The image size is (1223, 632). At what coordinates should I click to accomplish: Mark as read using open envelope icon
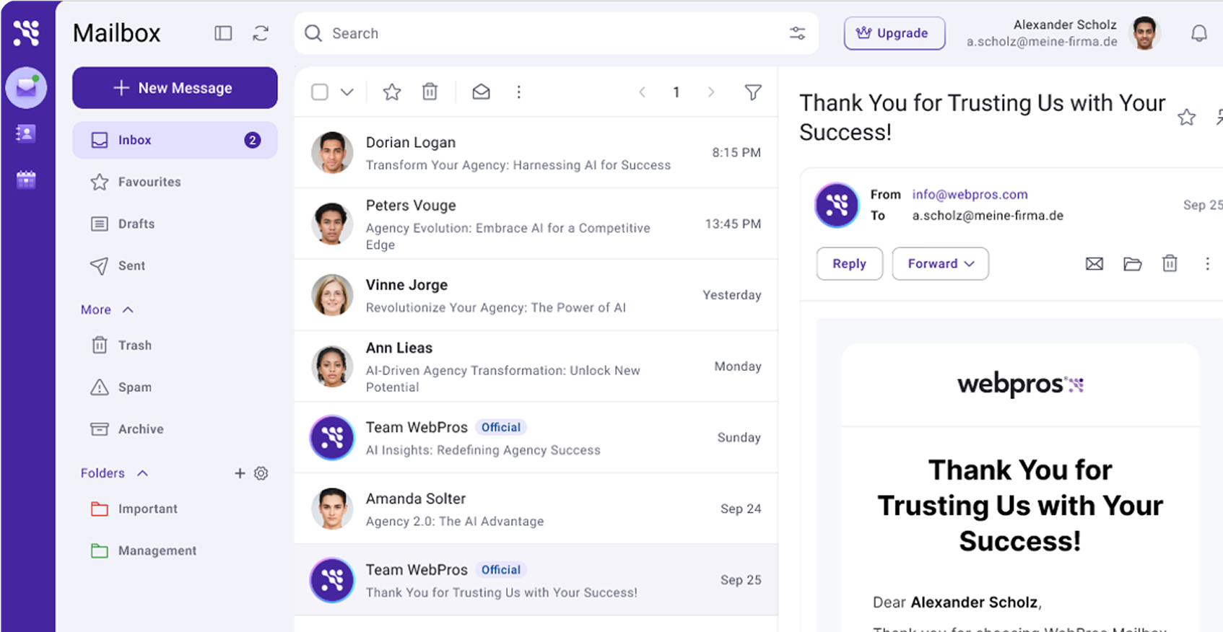click(x=481, y=92)
